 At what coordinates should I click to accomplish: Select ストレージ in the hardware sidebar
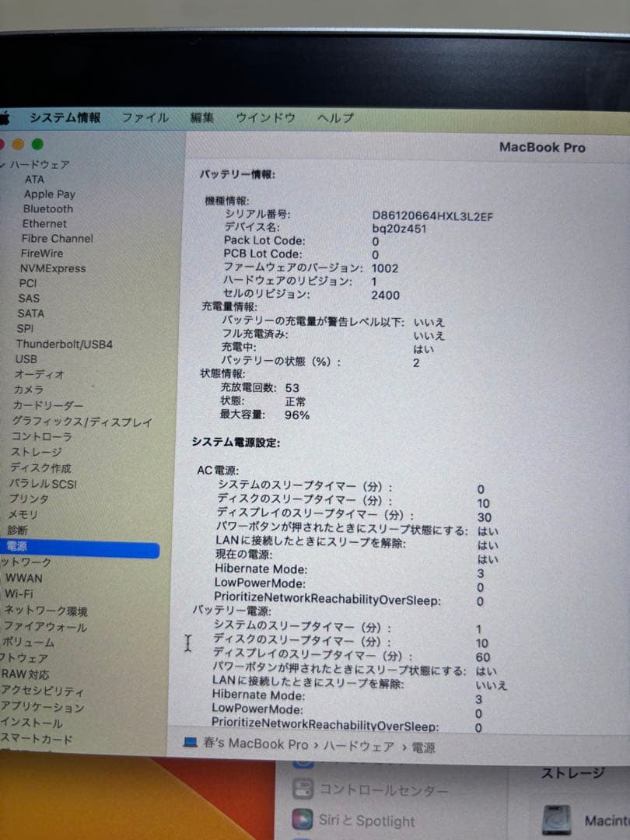(36, 453)
